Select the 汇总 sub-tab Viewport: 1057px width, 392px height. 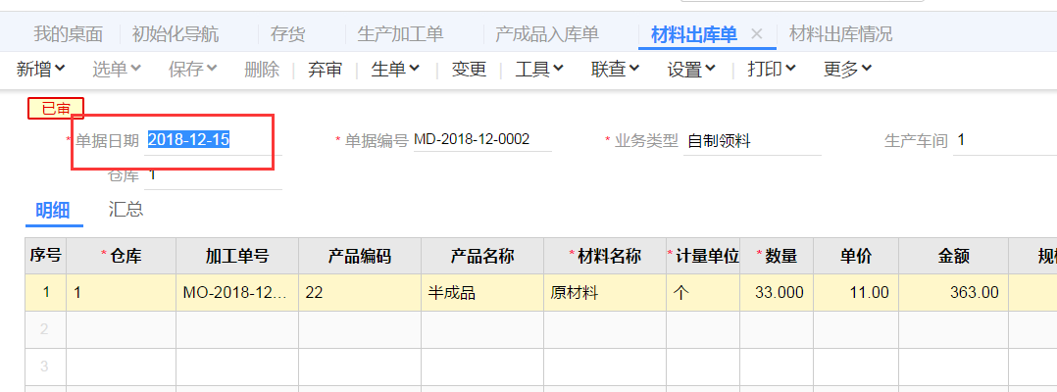tap(126, 209)
